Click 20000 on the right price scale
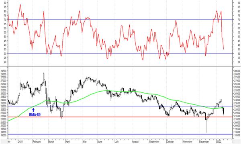 click(237, 126)
